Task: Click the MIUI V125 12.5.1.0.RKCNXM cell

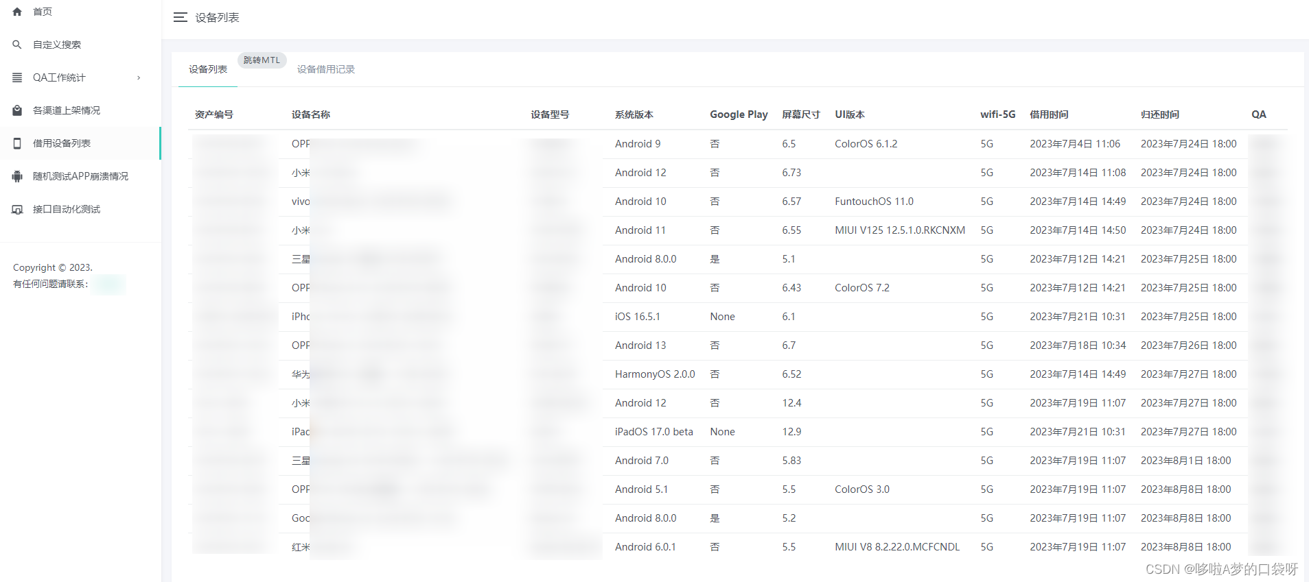Action: point(900,230)
